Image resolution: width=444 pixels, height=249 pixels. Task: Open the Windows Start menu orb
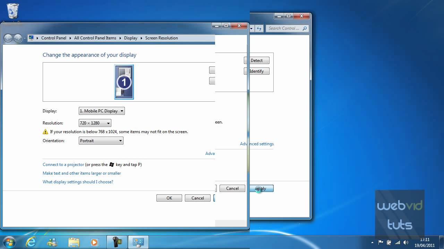(x=9, y=242)
